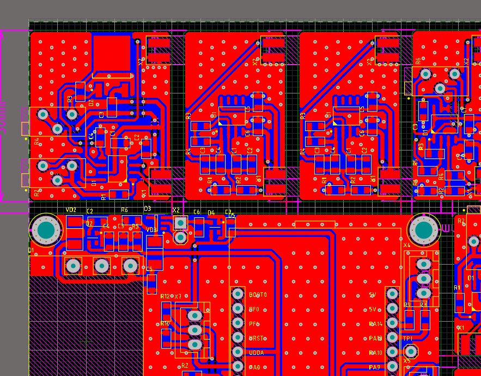Screen dimensions: 481x376
Task: Click the header pin pad beside VDDA
Action: click(x=238, y=352)
